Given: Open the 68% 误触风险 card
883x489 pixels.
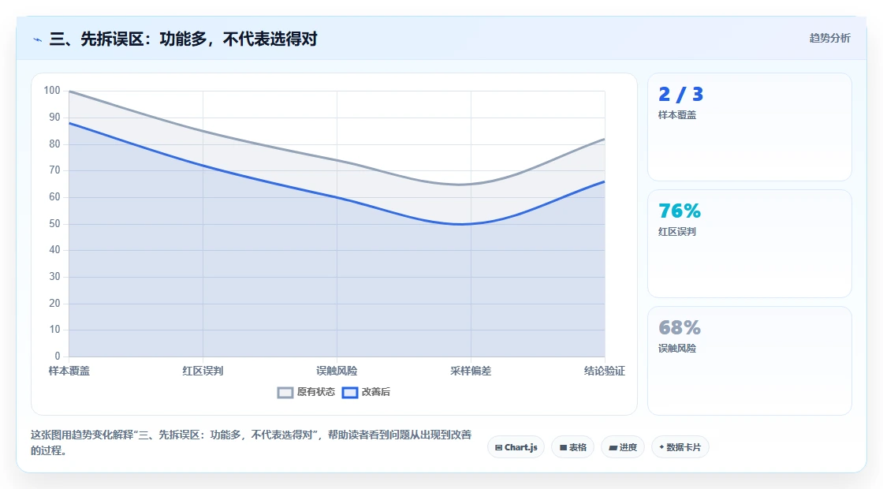Looking at the screenshot, I should 750,360.
